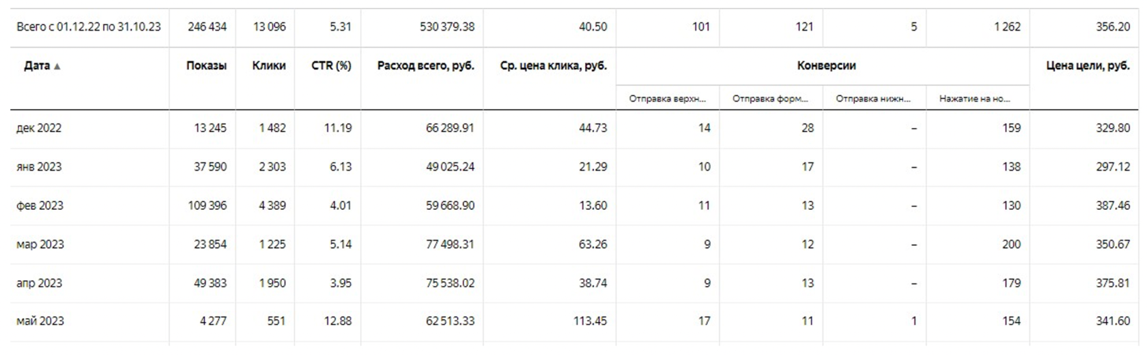Click the Всего с 01.12.22 по 31.10.23 total label

coord(89,27)
